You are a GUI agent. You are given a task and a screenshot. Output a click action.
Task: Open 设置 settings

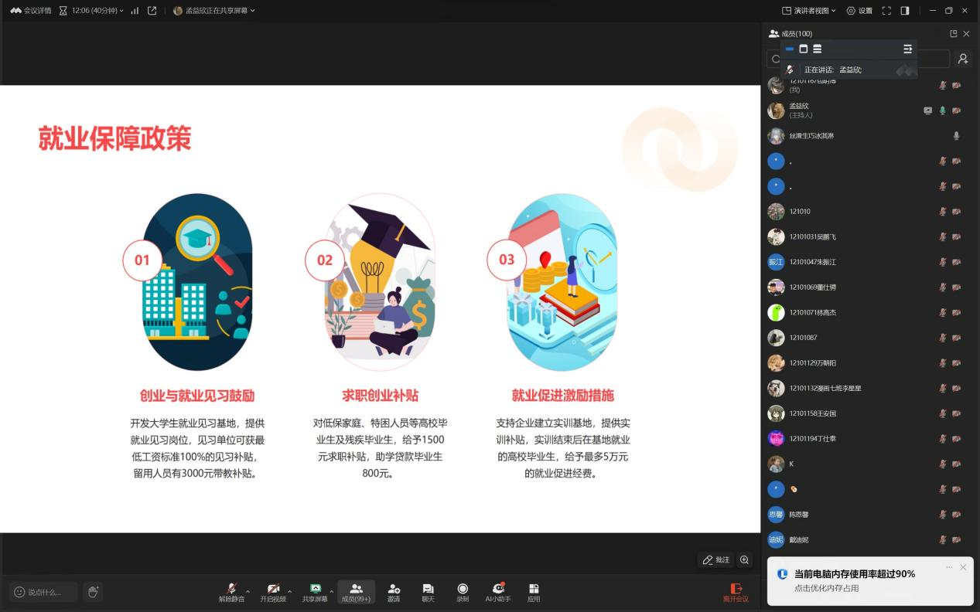click(859, 11)
